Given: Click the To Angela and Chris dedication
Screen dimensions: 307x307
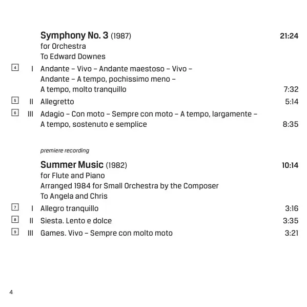Looking at the screenshot, I should (74, 196).
